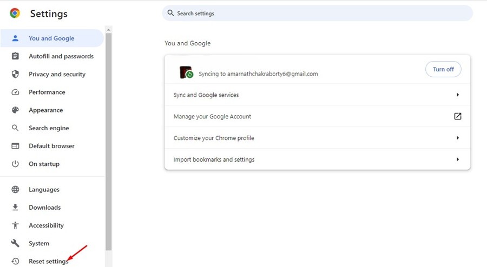Click the System wrench icon
487x267 pixels.
coord(15,243)
